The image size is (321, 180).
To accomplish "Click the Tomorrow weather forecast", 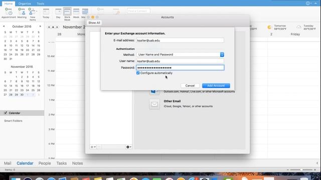I will click(277, 27).
